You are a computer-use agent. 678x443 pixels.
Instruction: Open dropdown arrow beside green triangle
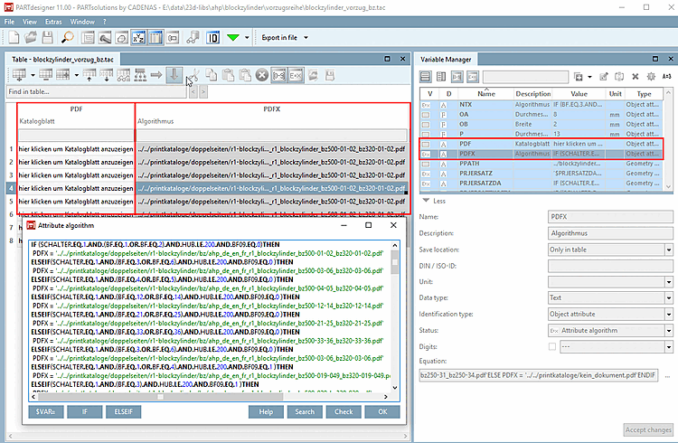(x=247, y=38)
